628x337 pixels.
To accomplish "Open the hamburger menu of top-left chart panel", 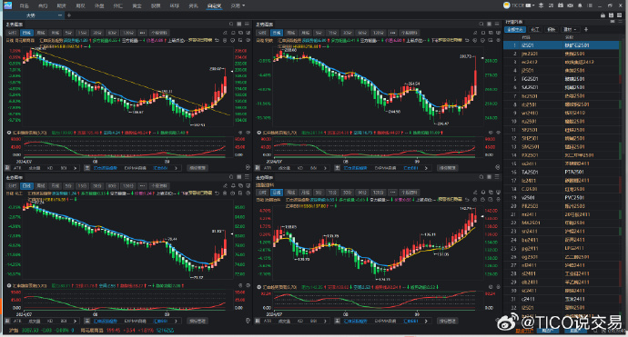I will pyautogui.click(x=248, y=25).
